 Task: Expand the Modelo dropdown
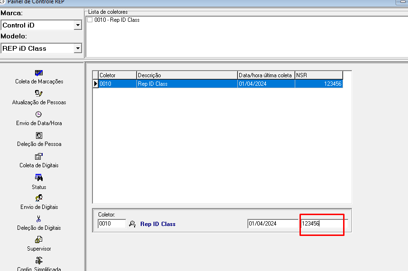point(78,48)
